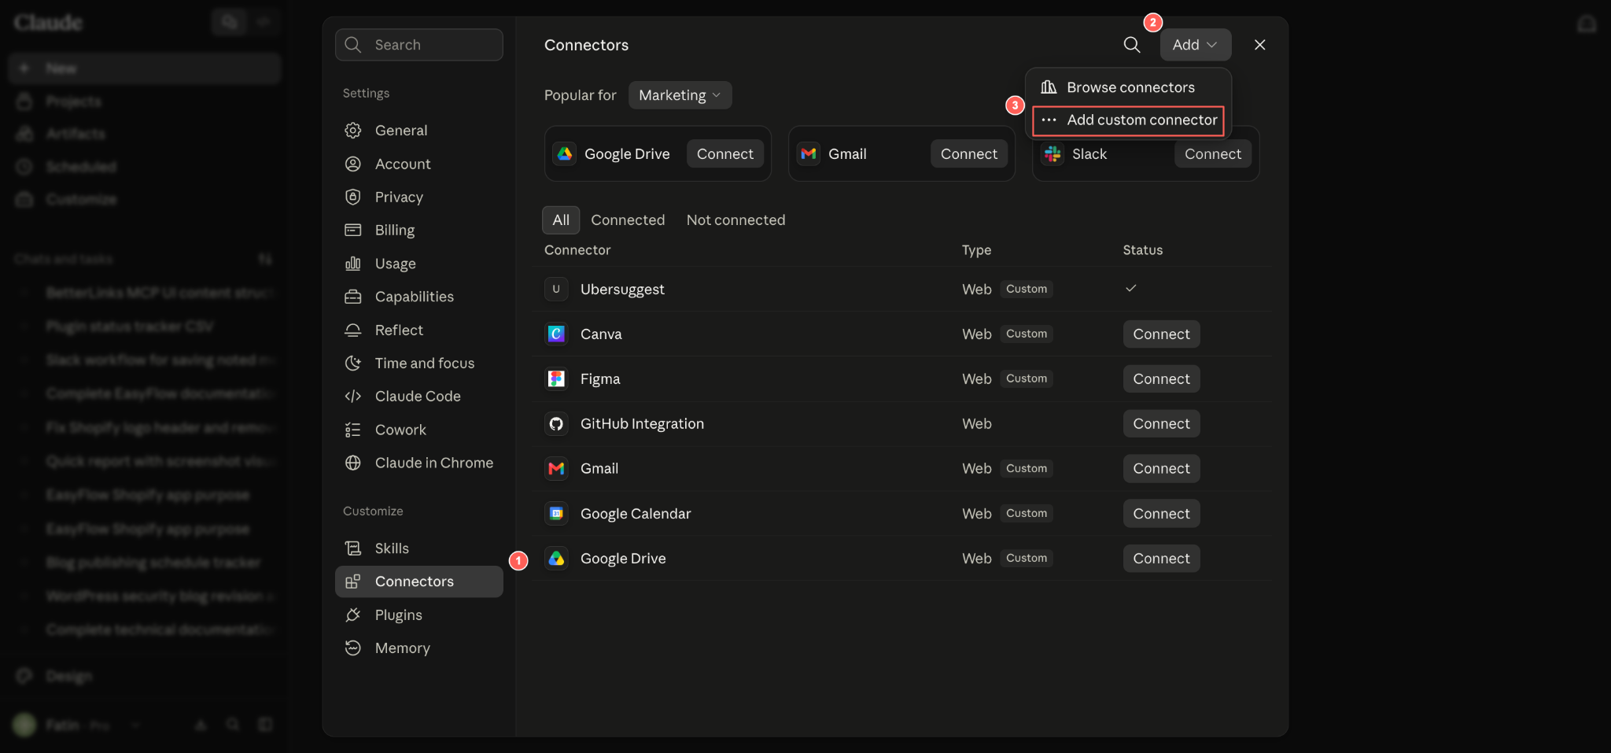This screenshot has height=753, width=1611.
Task: Click the Gmail card logo
Action: (809, 154)
